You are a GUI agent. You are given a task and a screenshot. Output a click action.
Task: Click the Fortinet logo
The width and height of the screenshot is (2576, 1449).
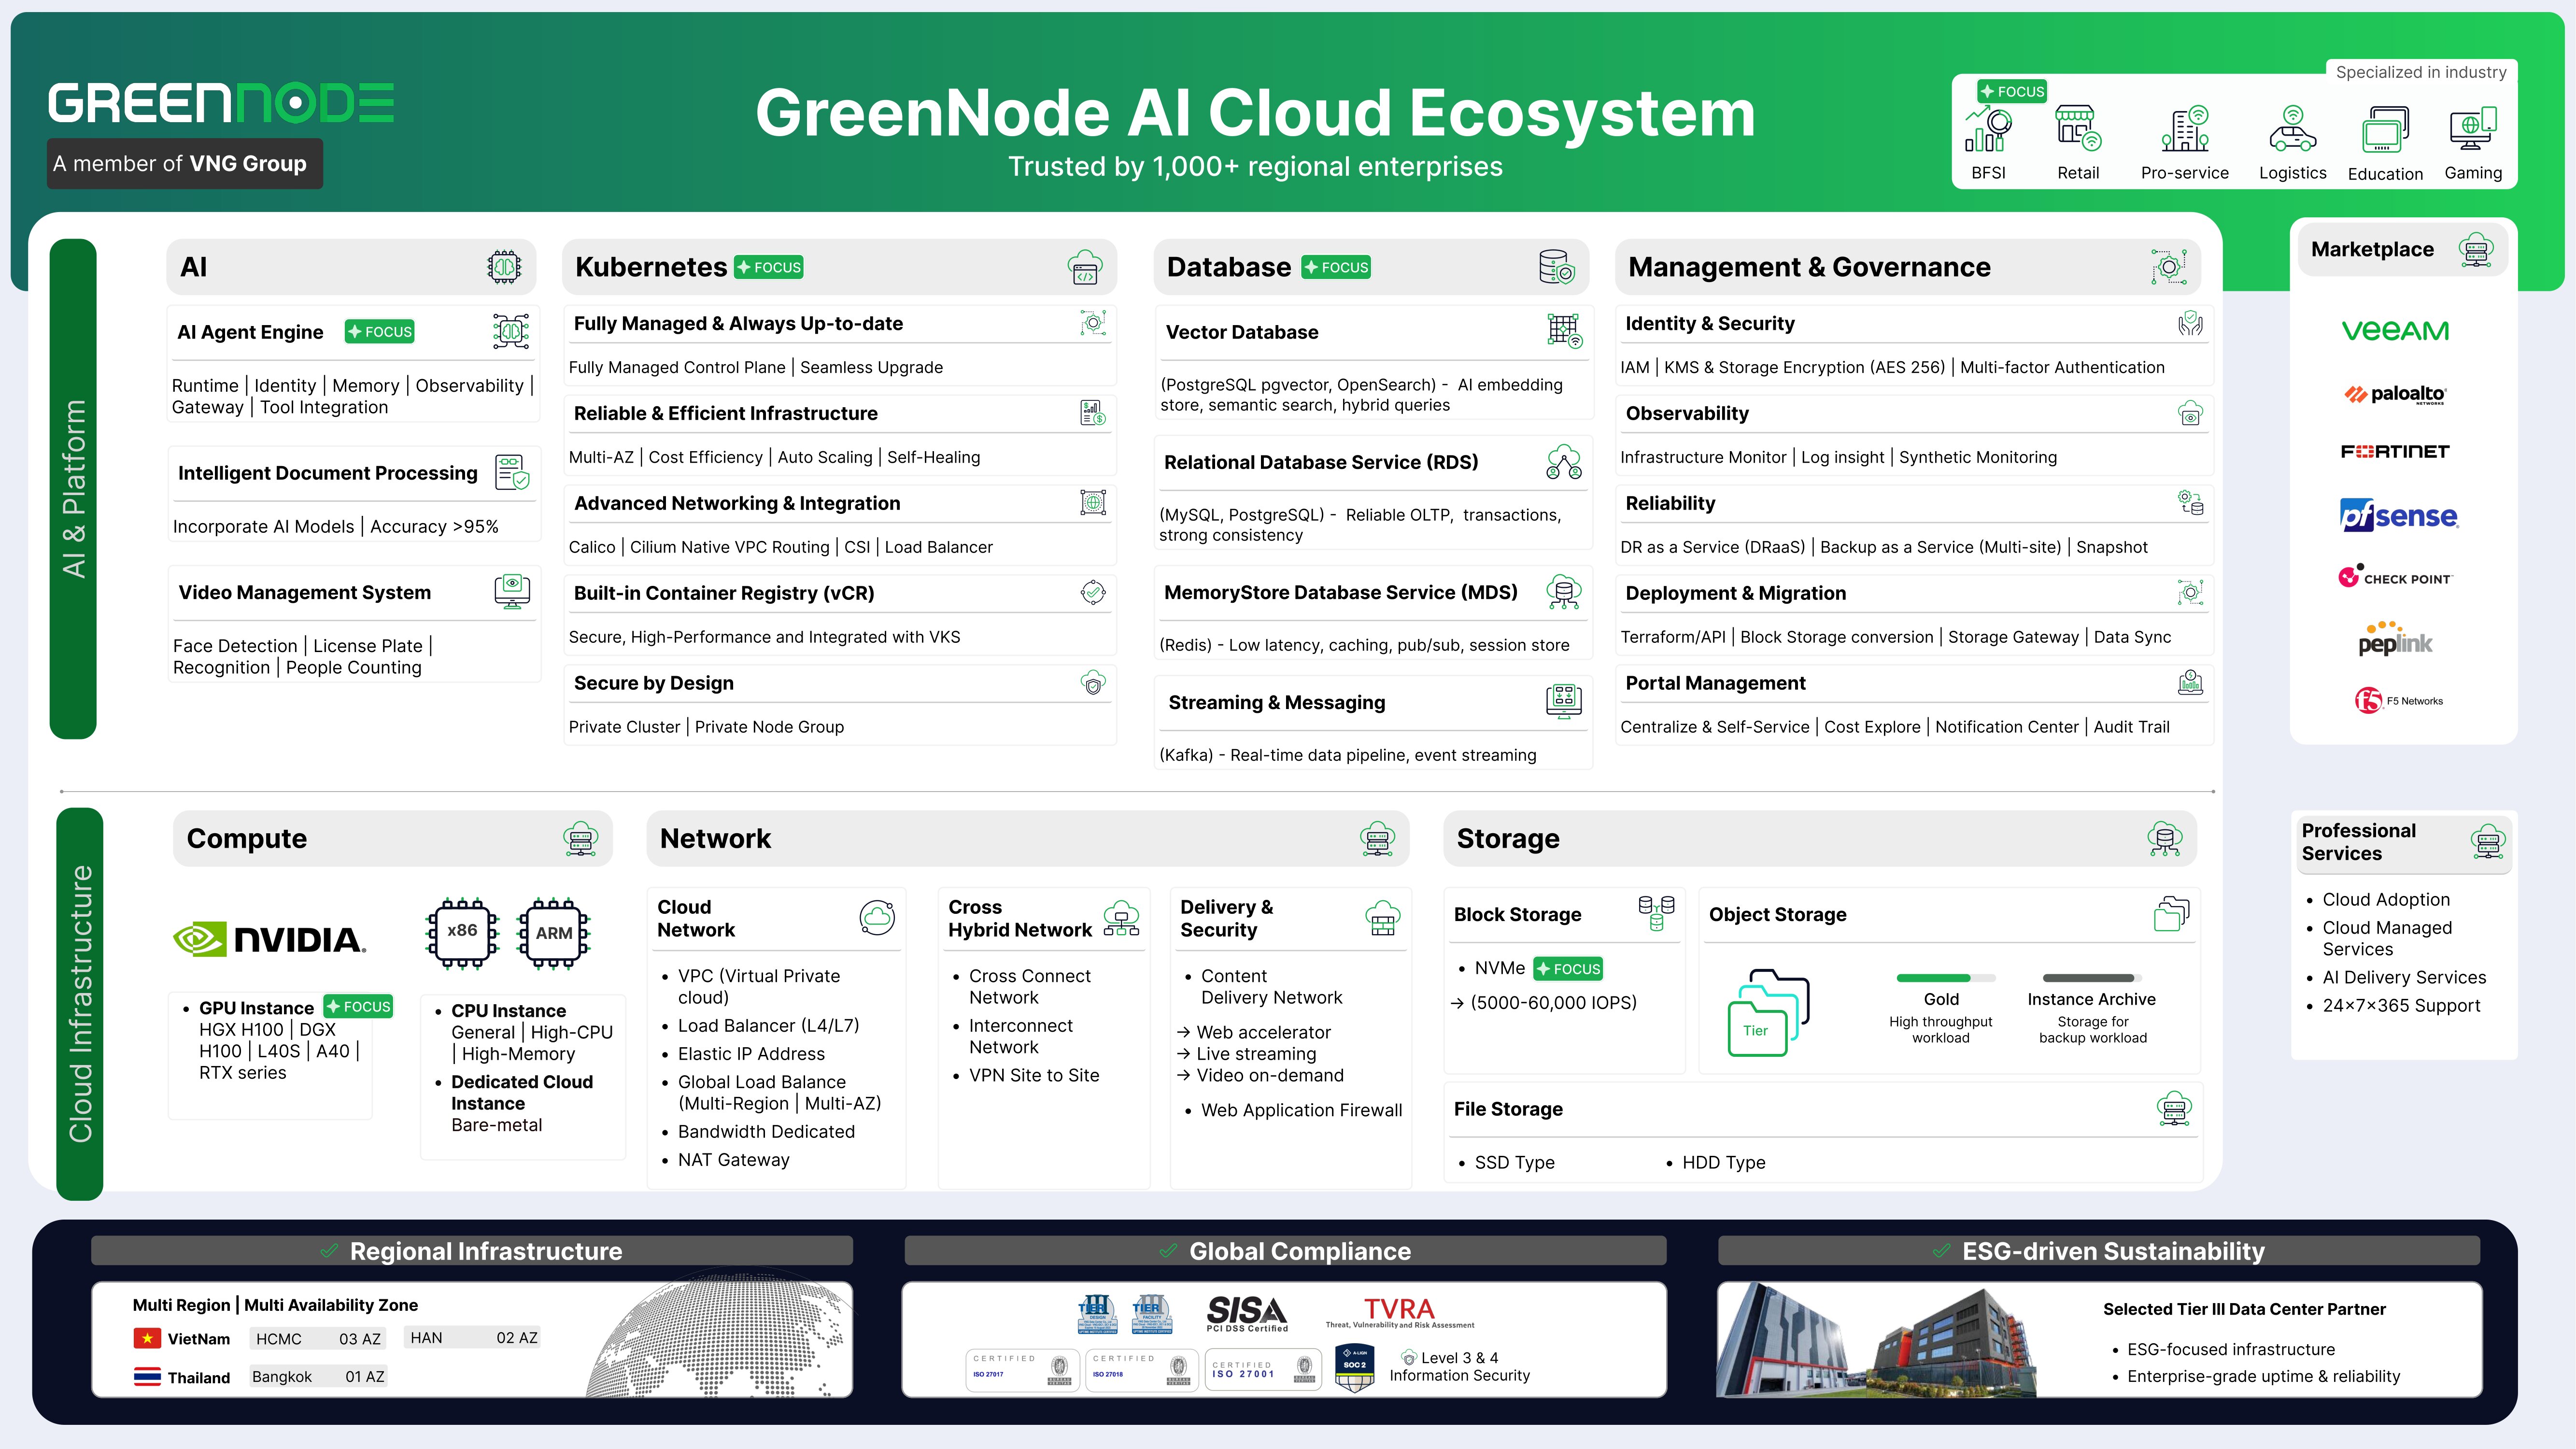click(x=2395, y=452)
